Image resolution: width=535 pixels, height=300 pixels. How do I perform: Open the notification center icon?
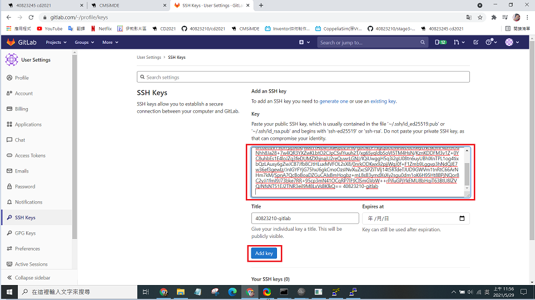[x=524, y=292]
